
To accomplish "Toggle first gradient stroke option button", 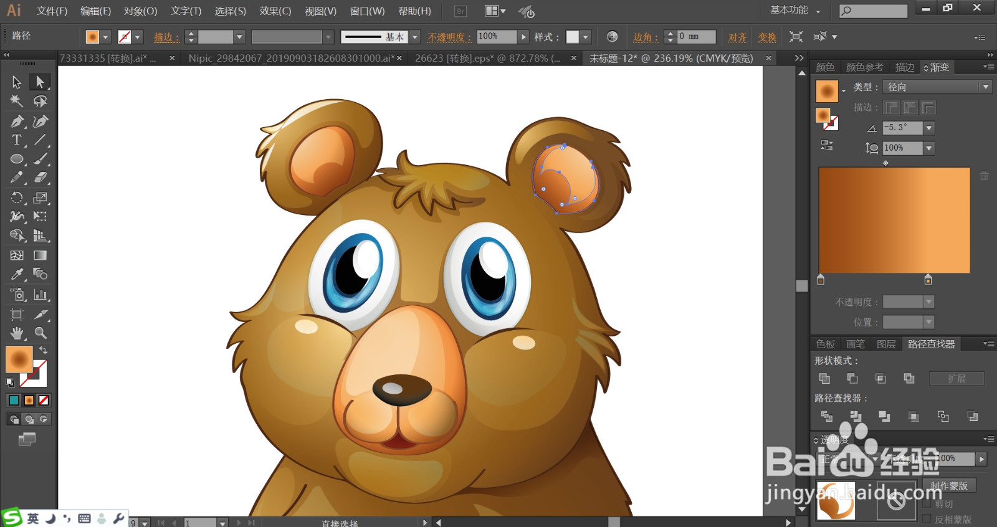I will click(892, 108).
